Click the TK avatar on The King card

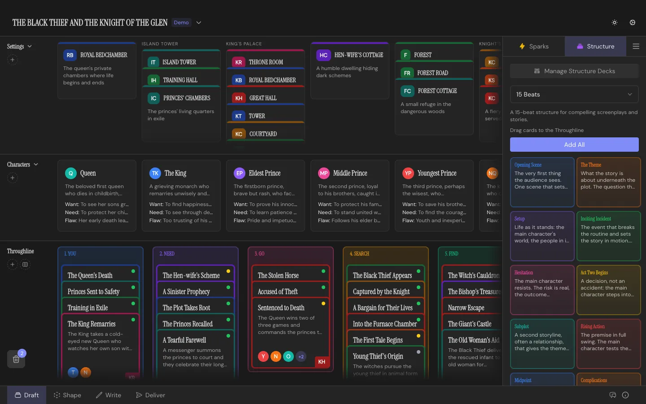click(155, 173)
